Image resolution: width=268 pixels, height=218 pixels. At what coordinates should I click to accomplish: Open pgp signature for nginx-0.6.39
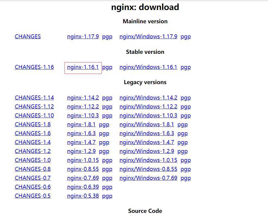pyautogui.click(x=107, y=187)
